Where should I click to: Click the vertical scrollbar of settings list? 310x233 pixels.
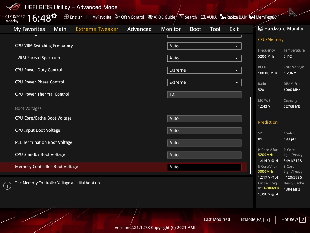tap(251, 135)
